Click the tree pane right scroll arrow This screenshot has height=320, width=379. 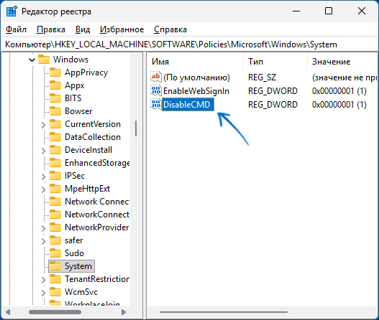[x=124, y=312]
